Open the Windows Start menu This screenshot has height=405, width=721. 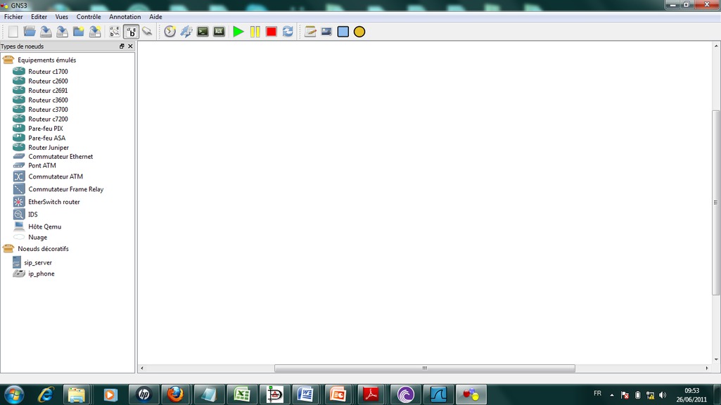point(14,394)
